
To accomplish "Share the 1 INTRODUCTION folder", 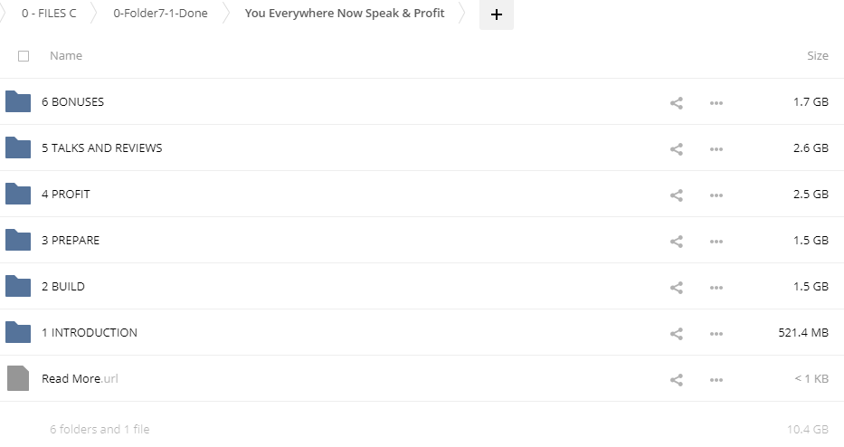I will click(x=676, y=333).
